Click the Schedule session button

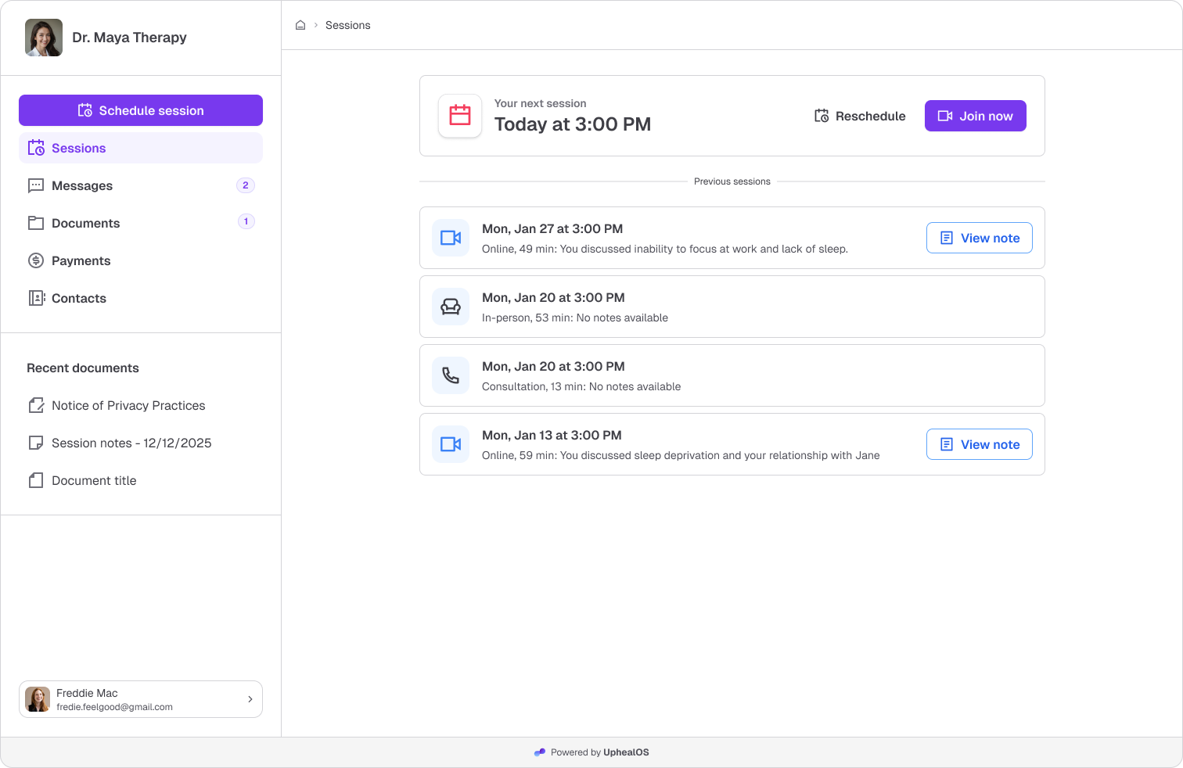(x=141, y=110)
